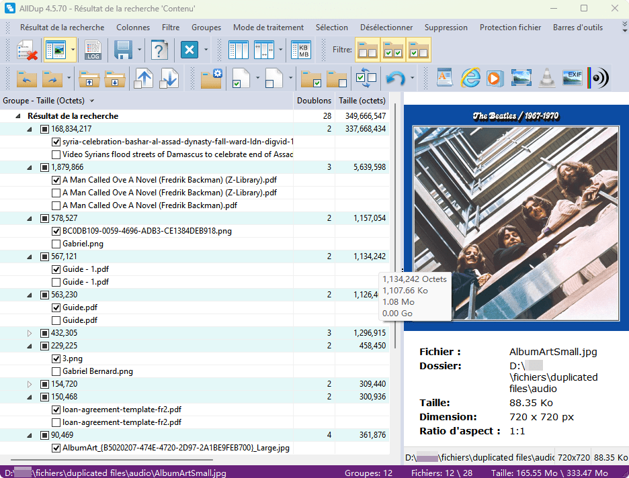The height and width of the screenshot is (478, 629).
Task: Open file with VLC cone icon
Action: [x=547, y=78]
